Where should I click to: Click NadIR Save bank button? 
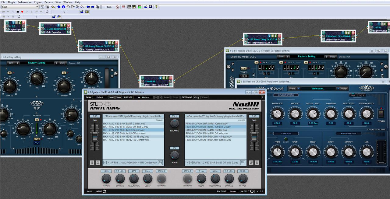(118, 97)
